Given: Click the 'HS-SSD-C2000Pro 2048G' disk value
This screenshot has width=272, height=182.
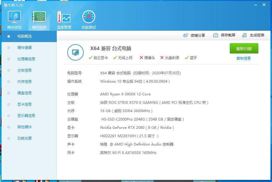Looking at the screenshot, I should tap(123, 119).
